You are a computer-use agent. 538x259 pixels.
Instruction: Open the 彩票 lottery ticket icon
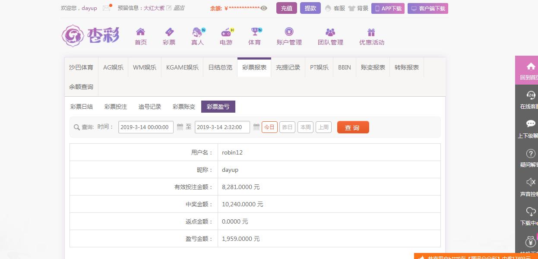click(x=169, y=32)
